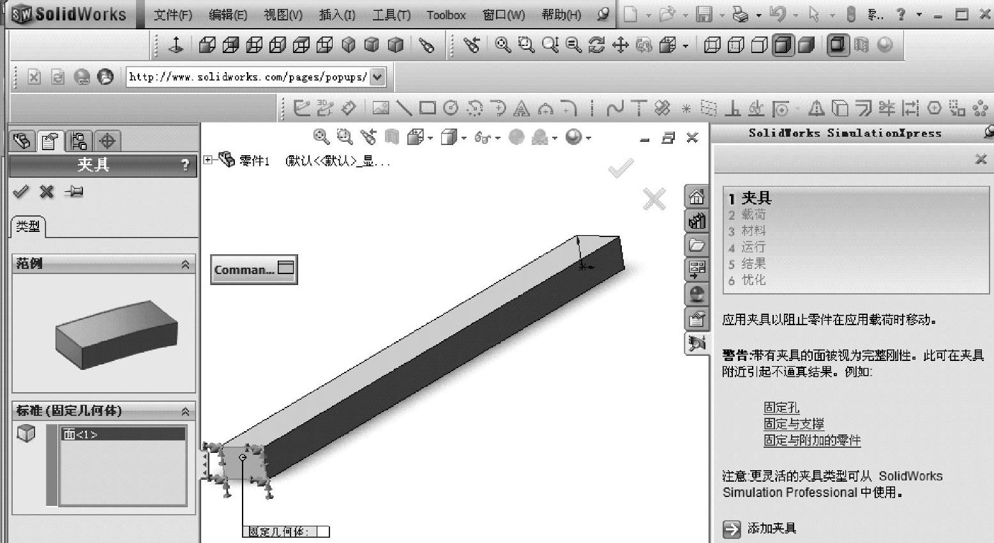This screenshot has width=994, height=543.
Task: Select the Zoom to Area tool in top toolbar
Action: (x=526, y=45)
